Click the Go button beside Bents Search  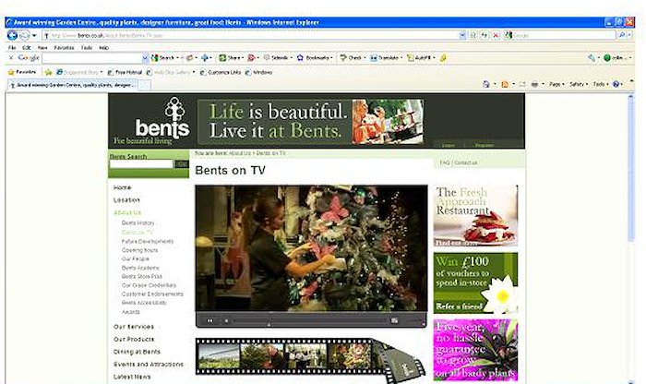coord(181,164)
